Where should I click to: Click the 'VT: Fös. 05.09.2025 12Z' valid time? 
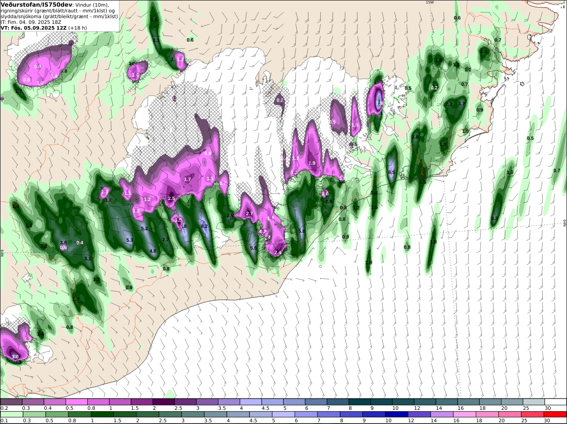point(33,27)
